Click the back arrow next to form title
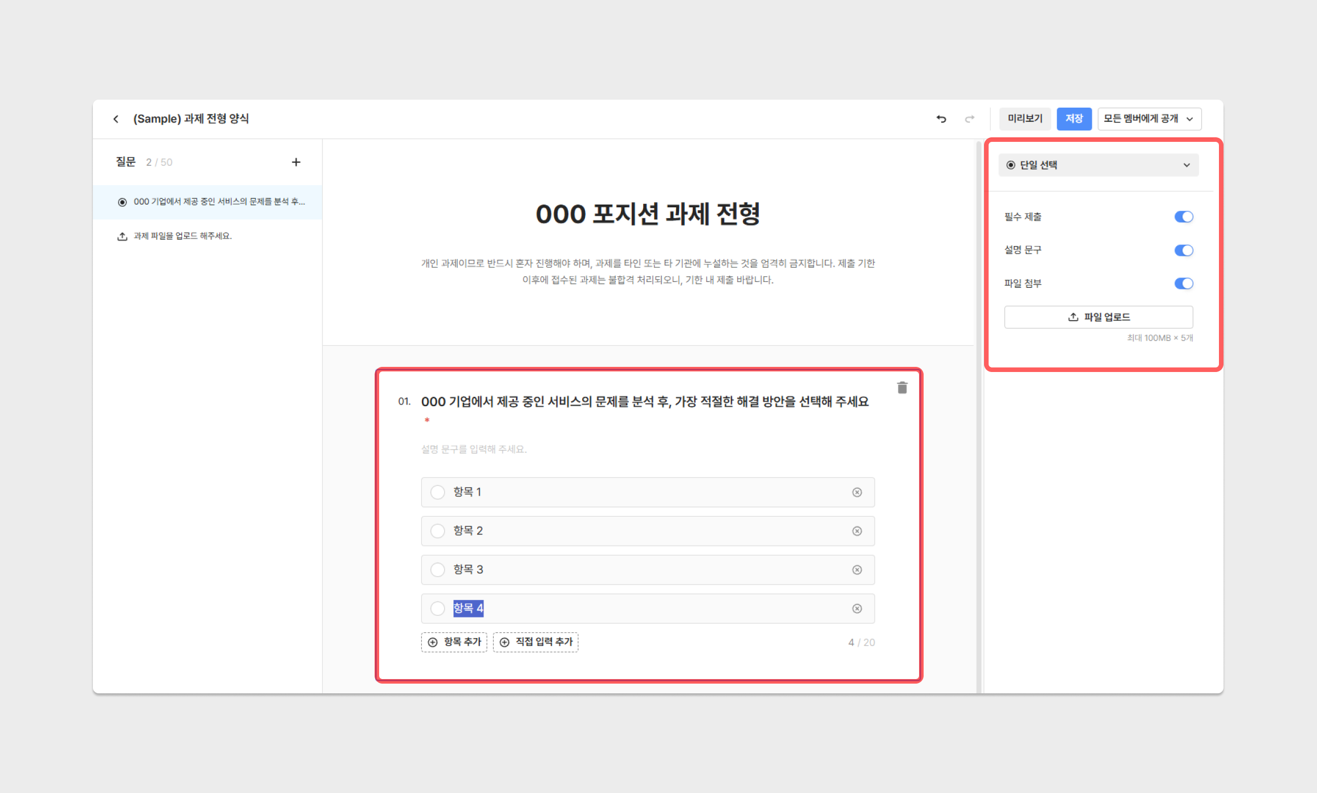The height and width of the screenshot is (793, 1317). (116, 119)
